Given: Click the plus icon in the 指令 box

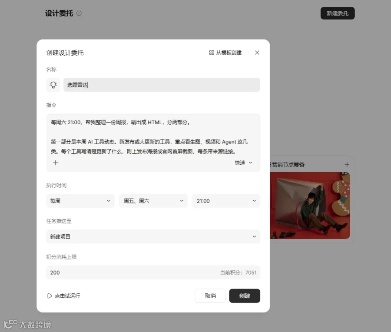Looking at the screenshot, I should (x=56, y=163).
